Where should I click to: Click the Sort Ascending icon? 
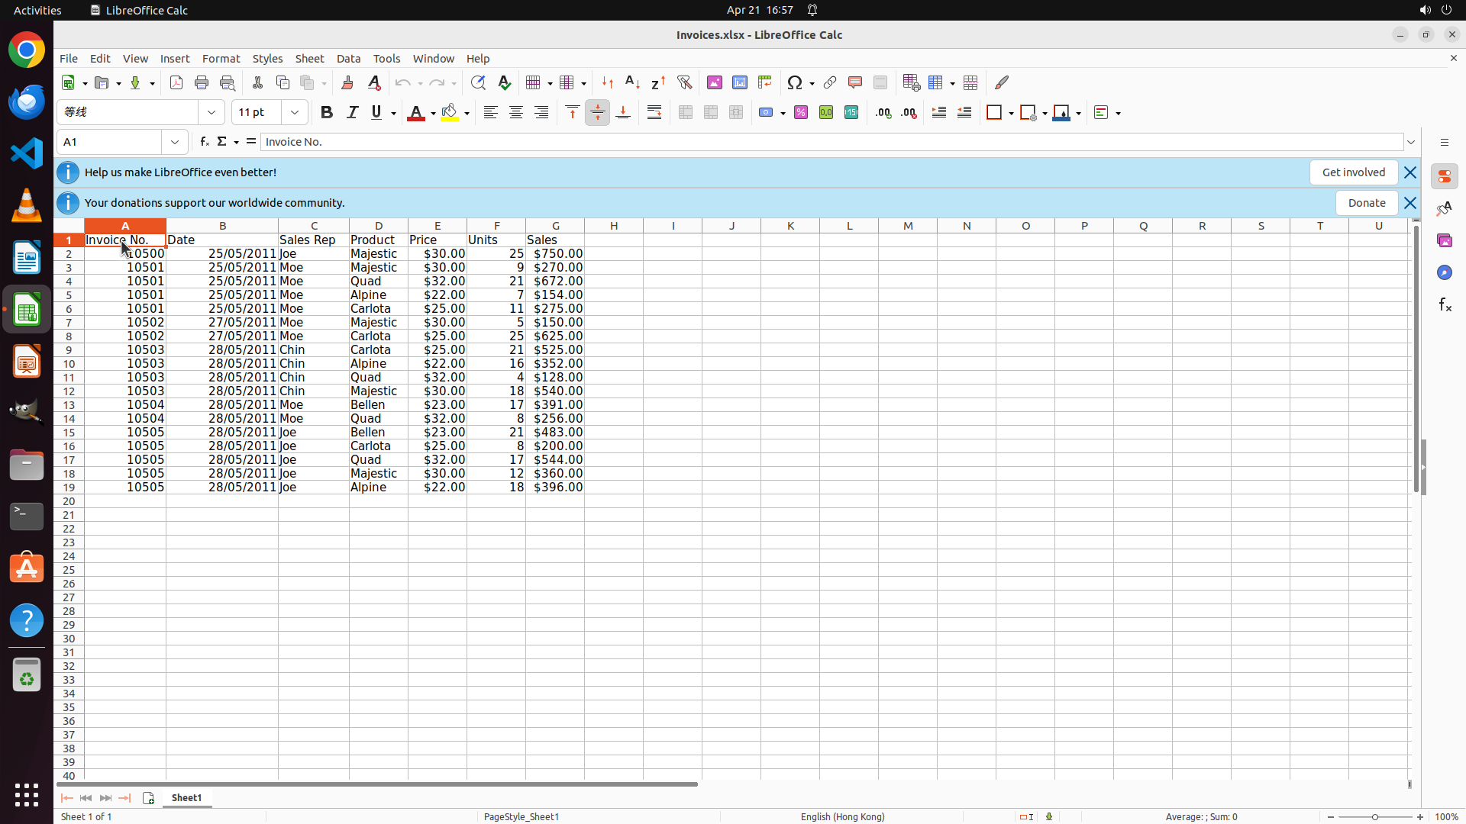(632, 82)
